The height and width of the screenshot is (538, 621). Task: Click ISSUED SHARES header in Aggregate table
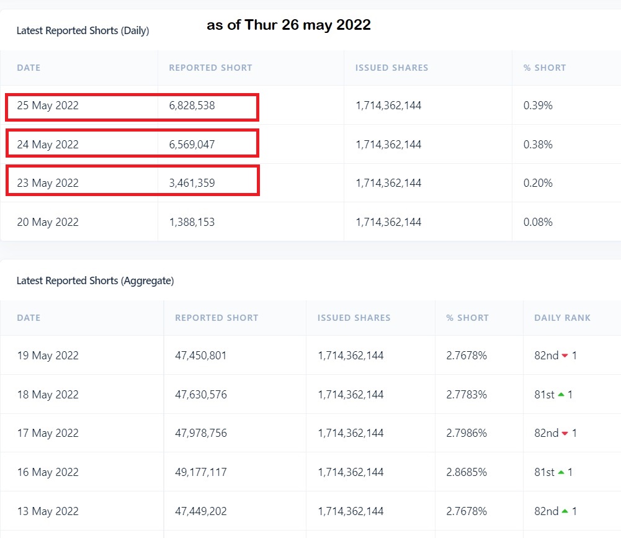point(354,318)
